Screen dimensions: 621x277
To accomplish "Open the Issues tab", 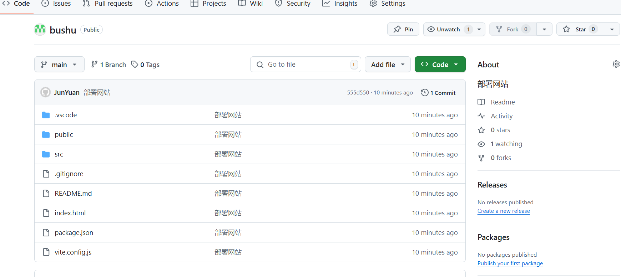I will (x=56, y=4).
